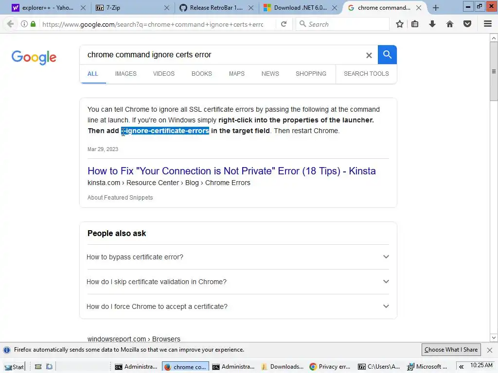Image resolution: width=498 pixels, height=373 pixels.
Task: Reload the current page
Action: (284, 24)
